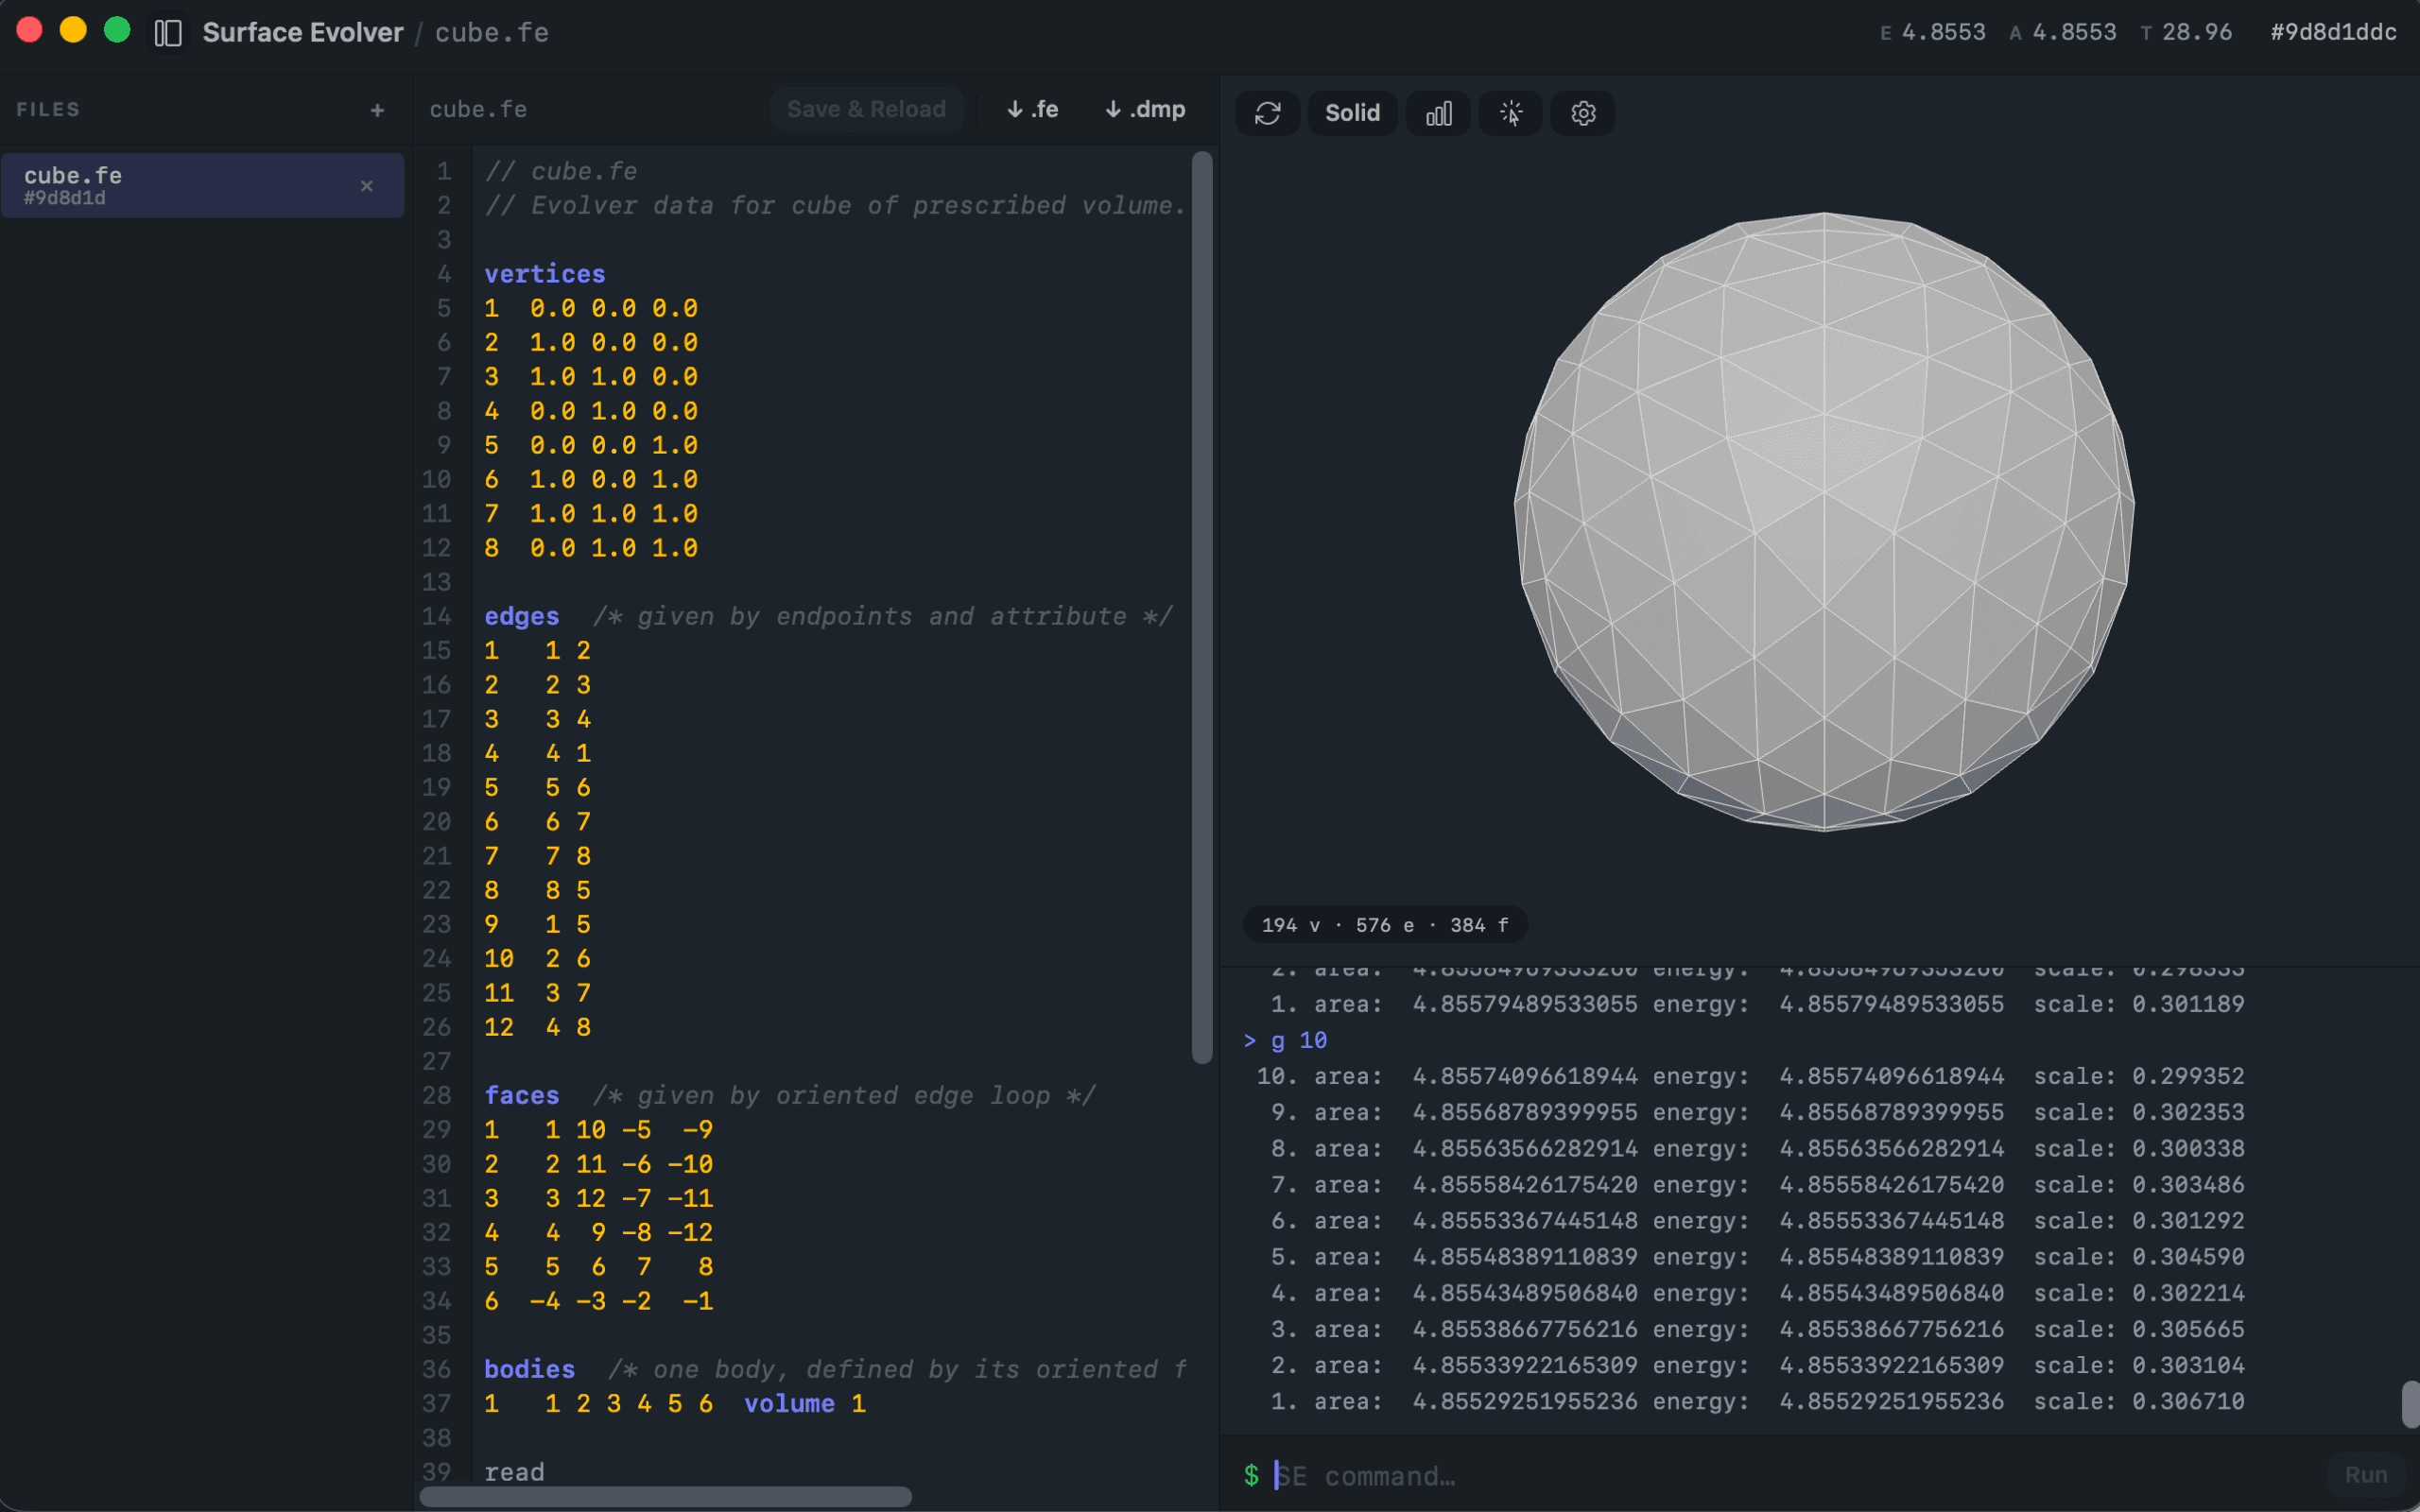Download the .fe file

1032,109
